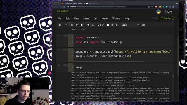The height and width of the screenshot is (105, 187).
Task: Open the Kernel menu
Action: pyautogui.click(x=105, y=19)
